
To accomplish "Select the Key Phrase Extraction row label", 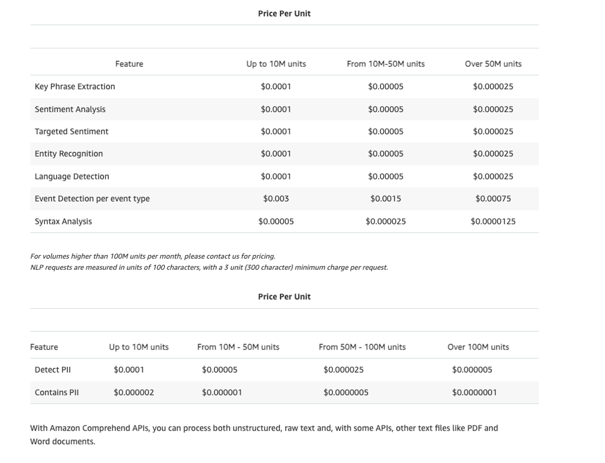I will (73, 86).
